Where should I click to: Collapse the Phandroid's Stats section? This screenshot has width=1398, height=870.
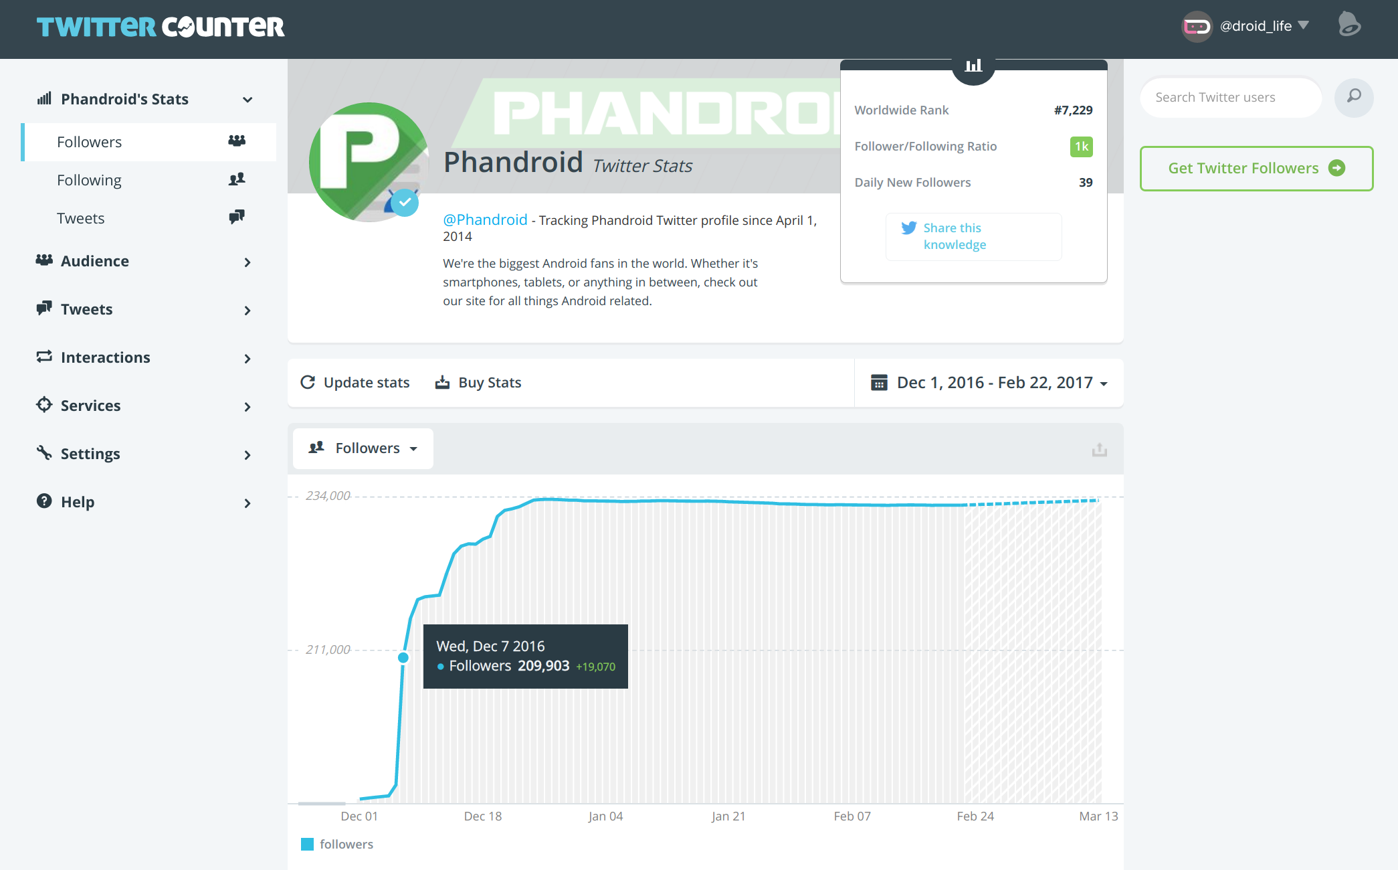[x=247, y=100]
